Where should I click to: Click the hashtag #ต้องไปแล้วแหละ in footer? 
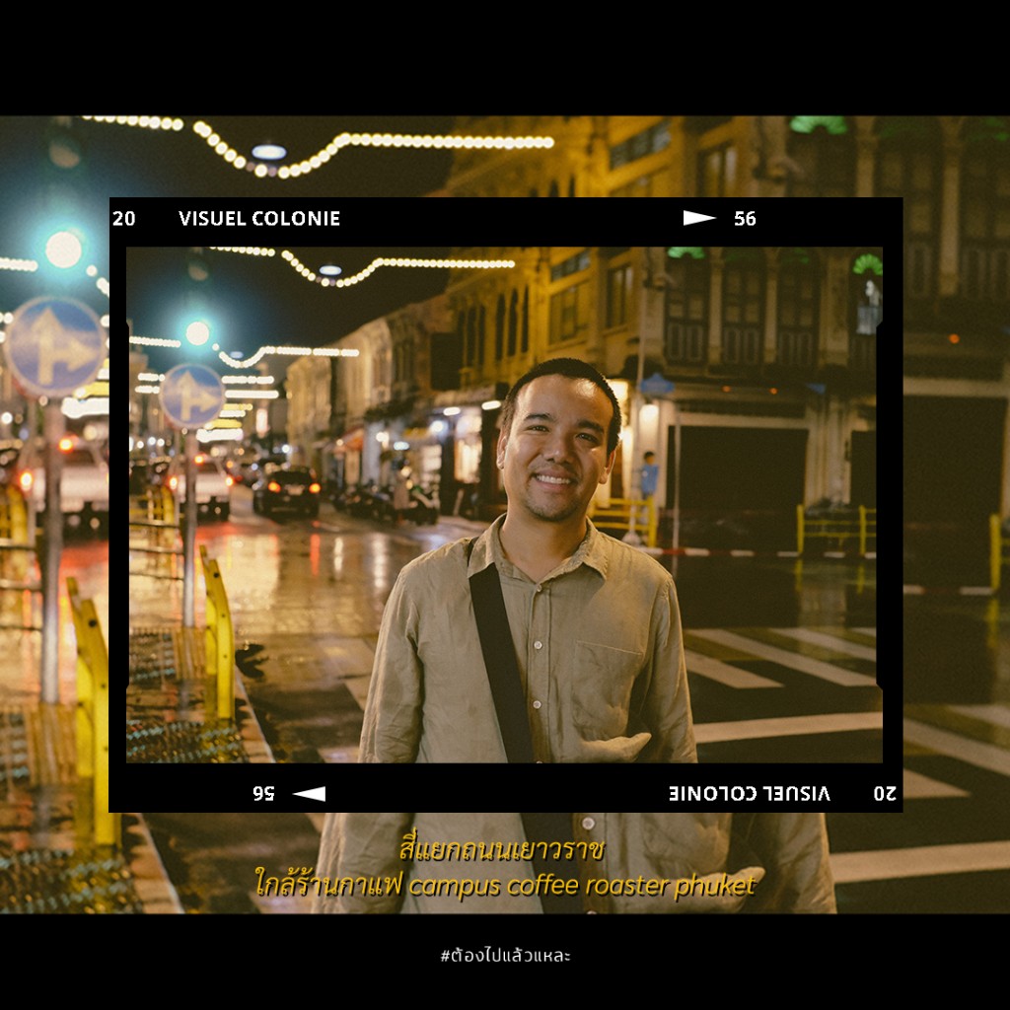505,956
